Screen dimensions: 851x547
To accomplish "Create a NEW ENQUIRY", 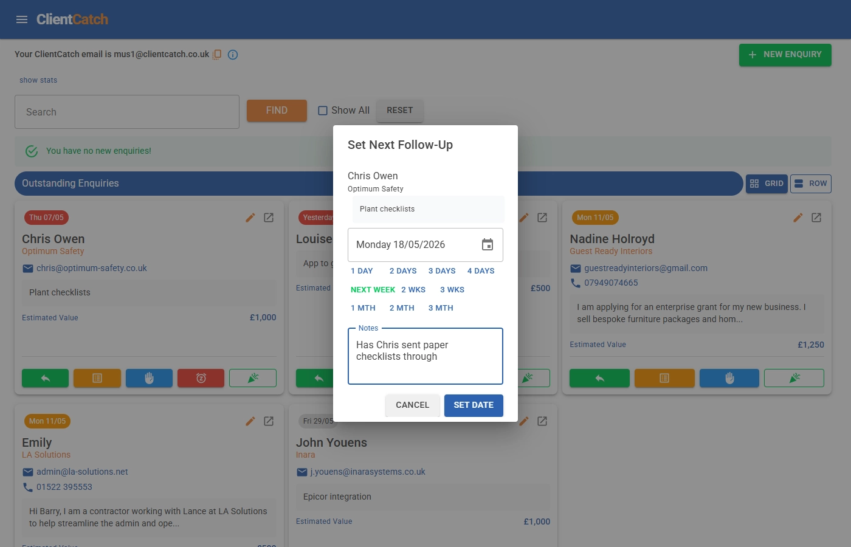I will point(785,55).
